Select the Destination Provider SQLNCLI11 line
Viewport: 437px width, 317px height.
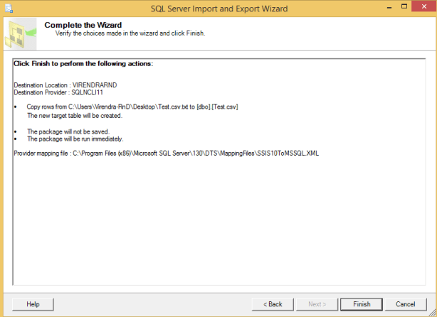pos(60,92)
